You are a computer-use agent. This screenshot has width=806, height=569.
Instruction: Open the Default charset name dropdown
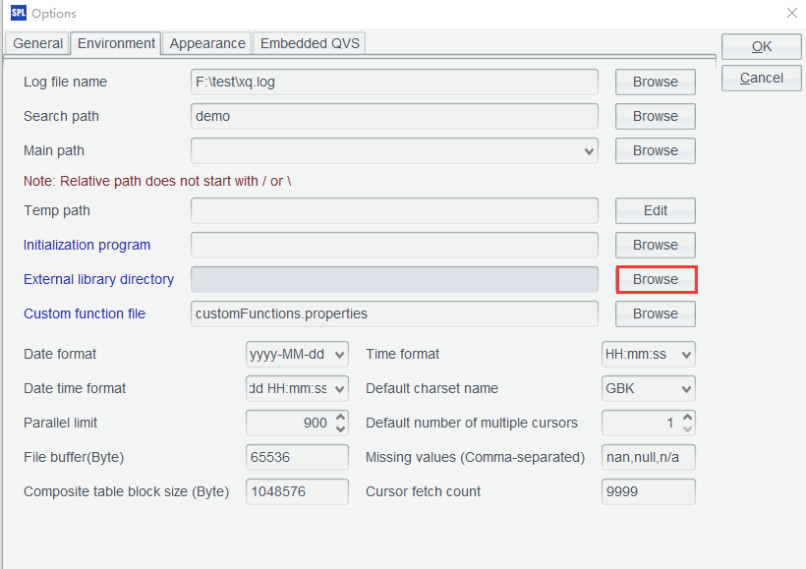coord(686,389)
